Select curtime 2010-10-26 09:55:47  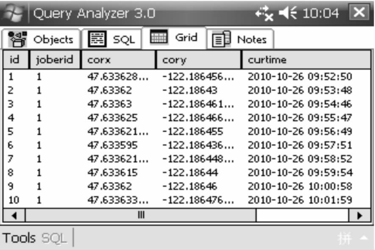pos(300,118)
